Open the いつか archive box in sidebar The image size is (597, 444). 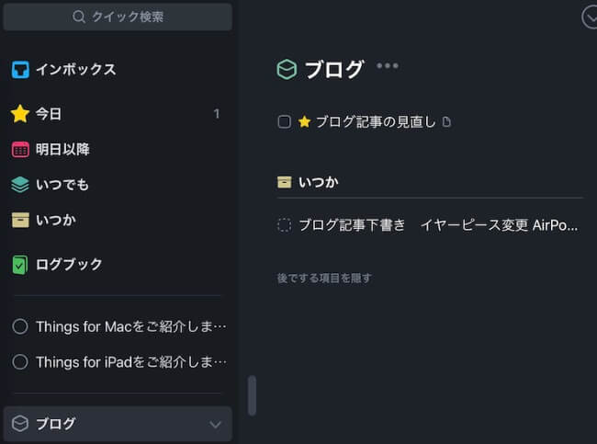(20, 221)
